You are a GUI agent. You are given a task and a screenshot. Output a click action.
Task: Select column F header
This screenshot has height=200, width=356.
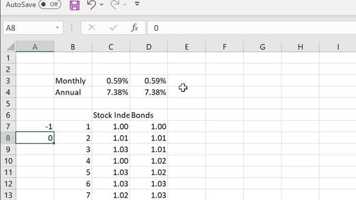tap(225, 47)
